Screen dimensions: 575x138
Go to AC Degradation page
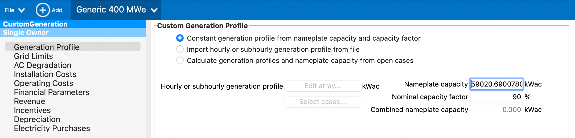click(43, 65)
